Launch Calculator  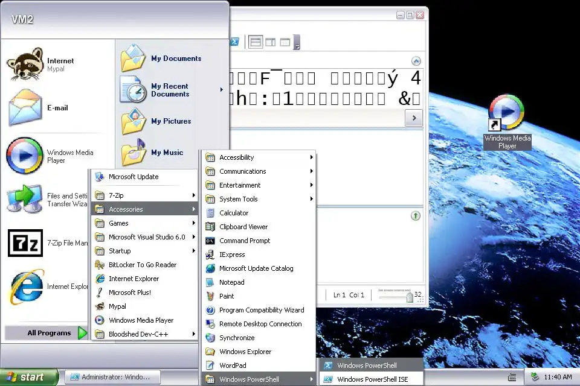(259, 213)
